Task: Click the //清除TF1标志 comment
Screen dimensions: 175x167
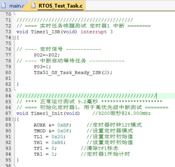Action: (100, 148)
